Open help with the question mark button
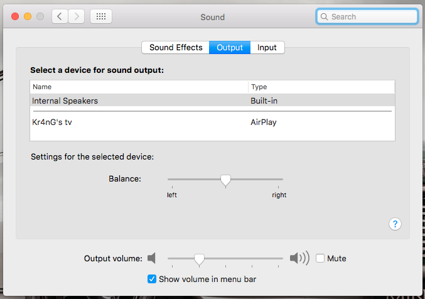 pyautogui.click(x=395, y=224)
